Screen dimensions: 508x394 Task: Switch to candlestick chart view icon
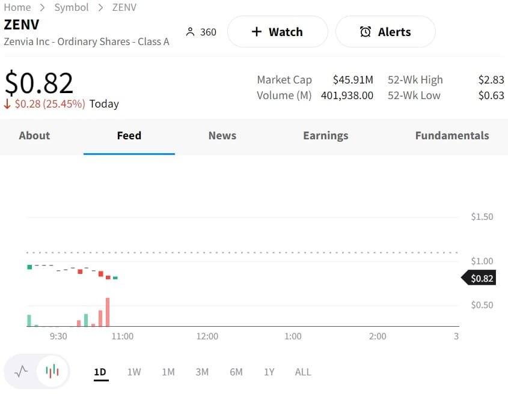click(x=52, y=371)
